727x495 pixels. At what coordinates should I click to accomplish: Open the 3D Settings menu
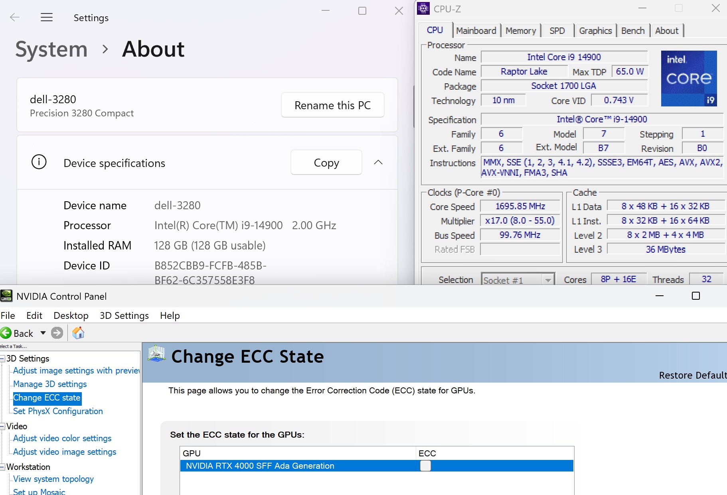tap(124, 316)
